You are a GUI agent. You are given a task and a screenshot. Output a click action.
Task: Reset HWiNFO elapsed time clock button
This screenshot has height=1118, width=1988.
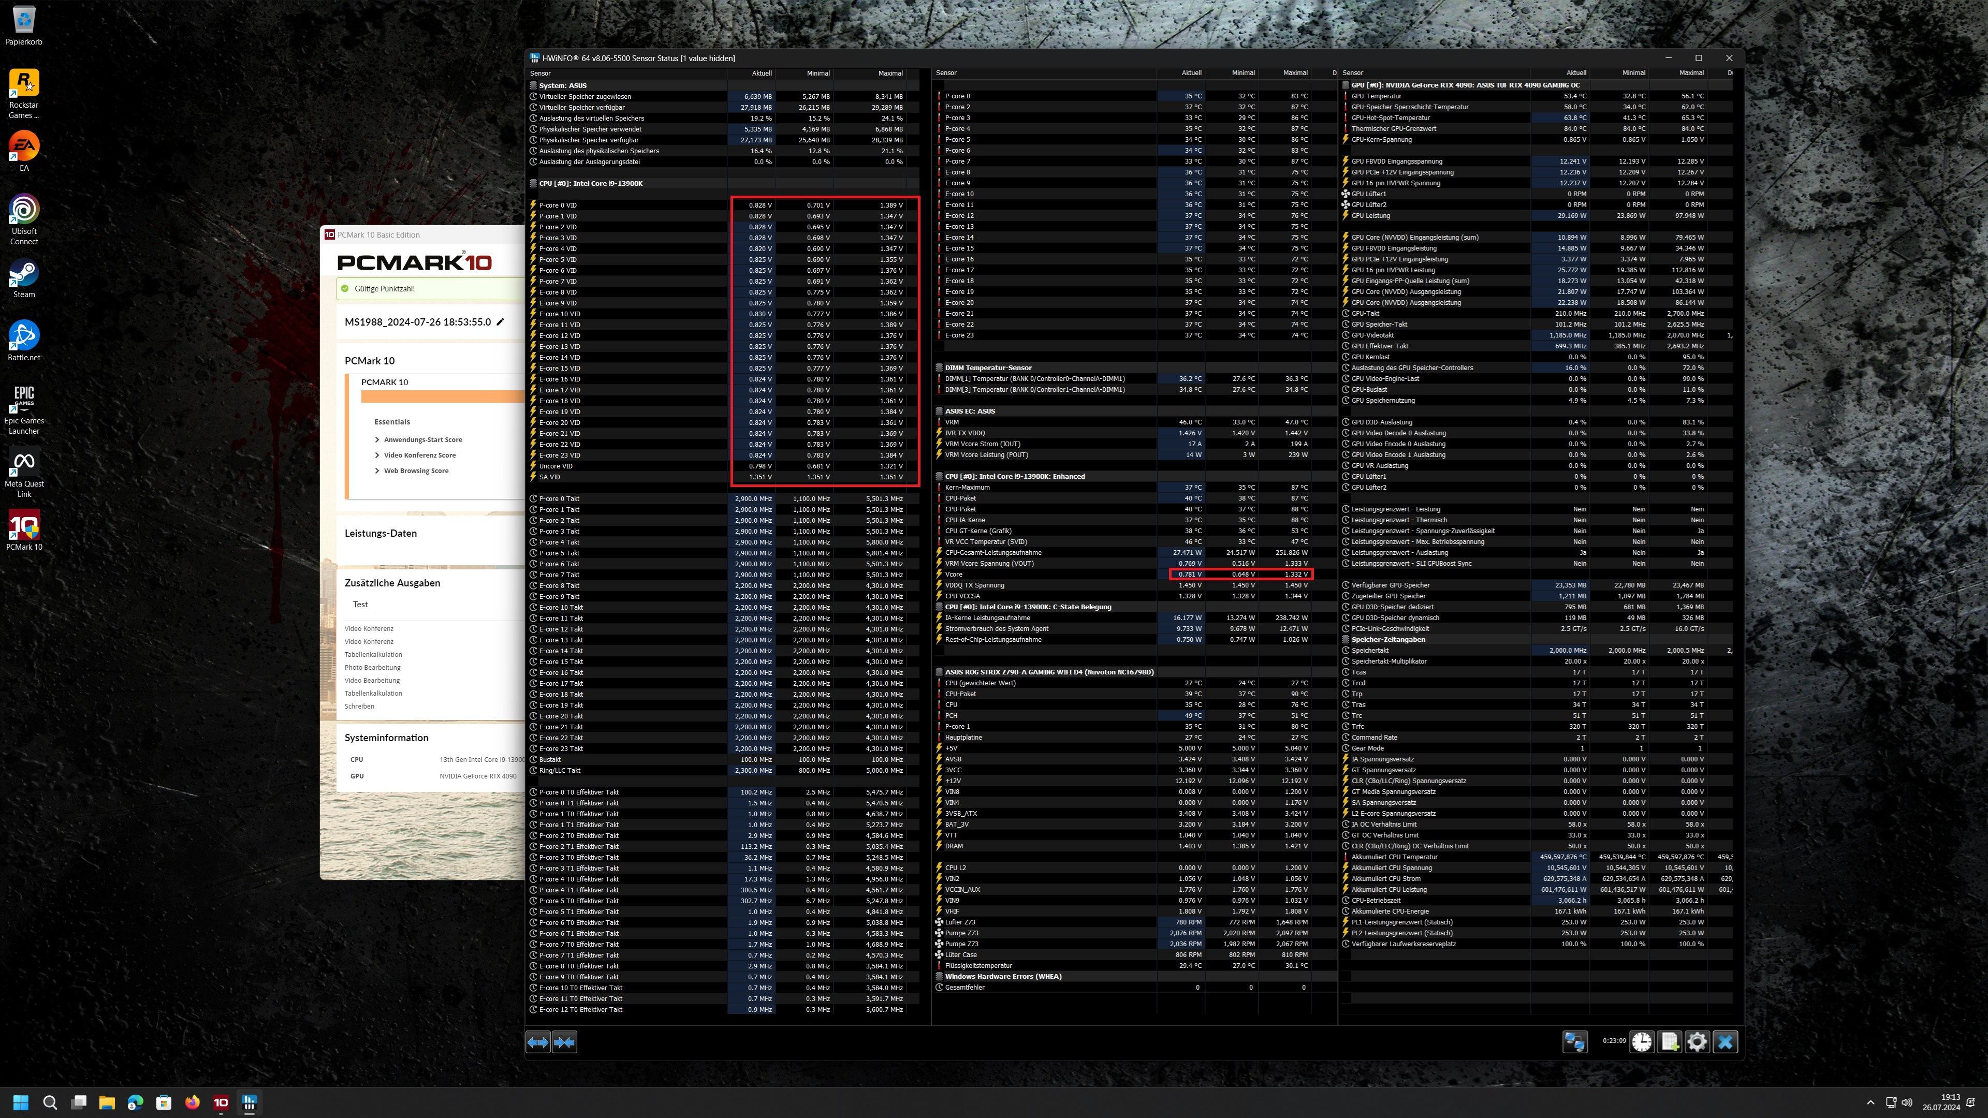pyautogui.click(x=1642, y=1041)
